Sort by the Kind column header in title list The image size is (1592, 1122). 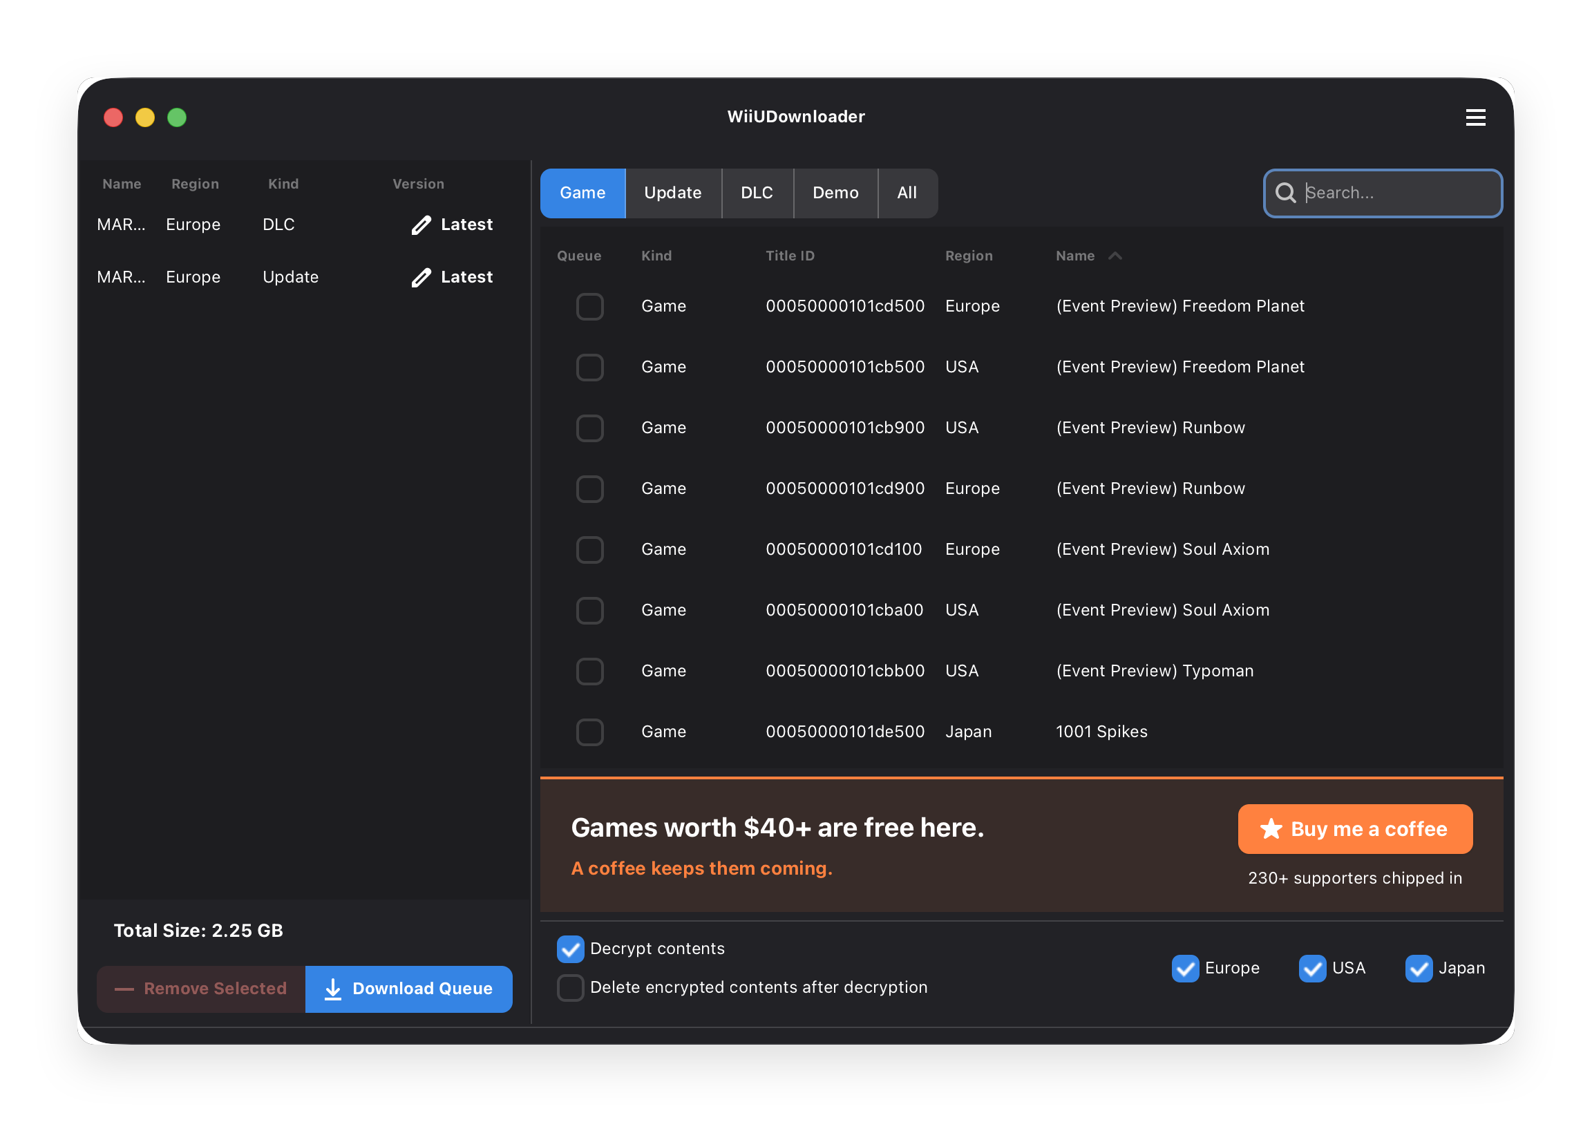(656, 256)
